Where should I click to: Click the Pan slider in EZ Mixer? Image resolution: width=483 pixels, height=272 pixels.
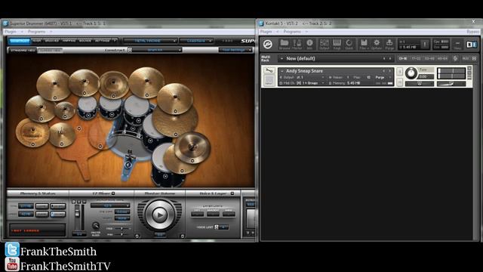122,235
